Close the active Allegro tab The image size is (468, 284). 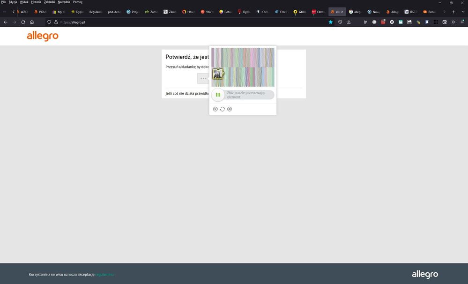tap(342, 12)
